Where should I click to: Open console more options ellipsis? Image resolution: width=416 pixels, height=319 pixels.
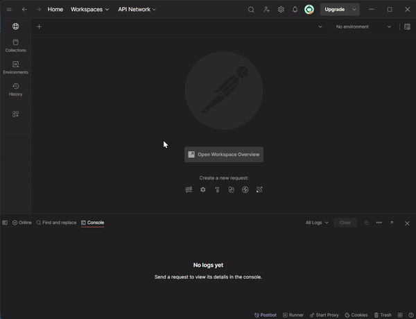coord(379,223)
